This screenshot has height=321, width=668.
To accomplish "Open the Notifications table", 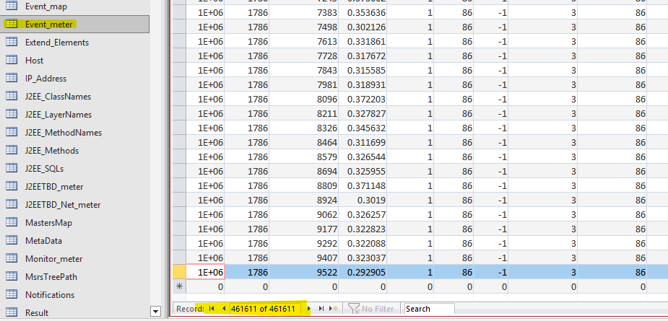I will 75,294.
